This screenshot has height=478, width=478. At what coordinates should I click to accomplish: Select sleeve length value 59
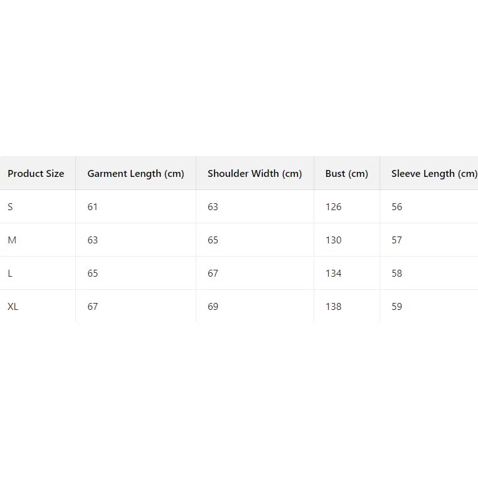pos(397,307)
